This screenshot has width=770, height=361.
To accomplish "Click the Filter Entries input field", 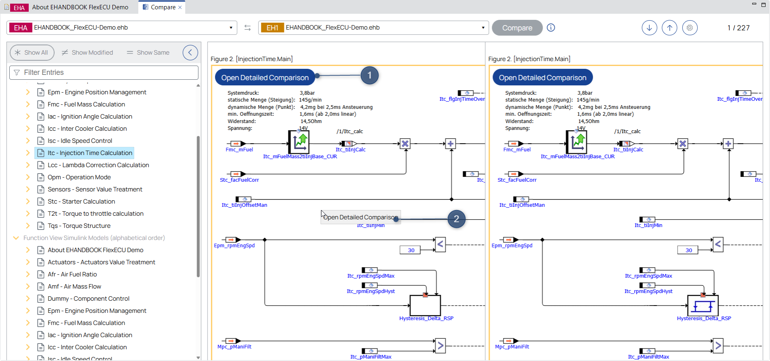I will 104,72.
